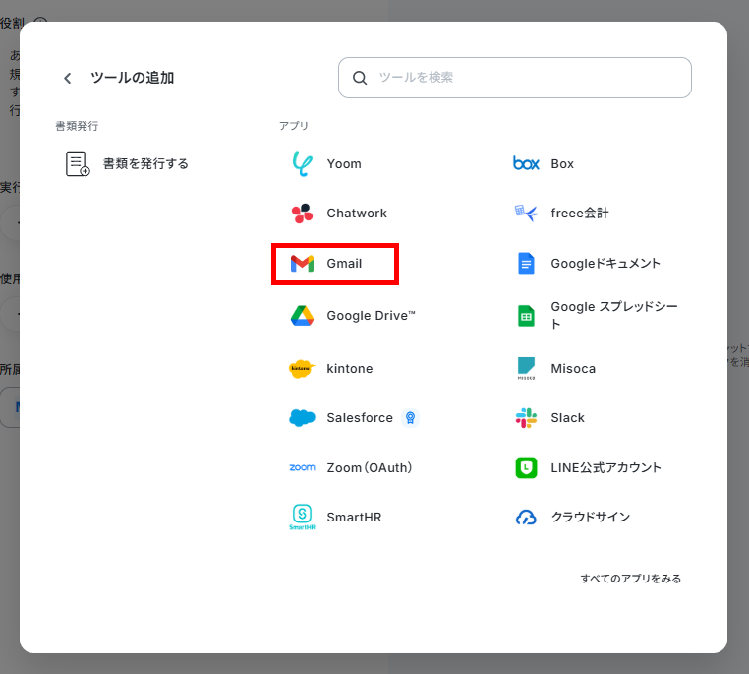749x674 pixels.
Task: Open the すべてのアプリをみる link
Action: (630, 579)
